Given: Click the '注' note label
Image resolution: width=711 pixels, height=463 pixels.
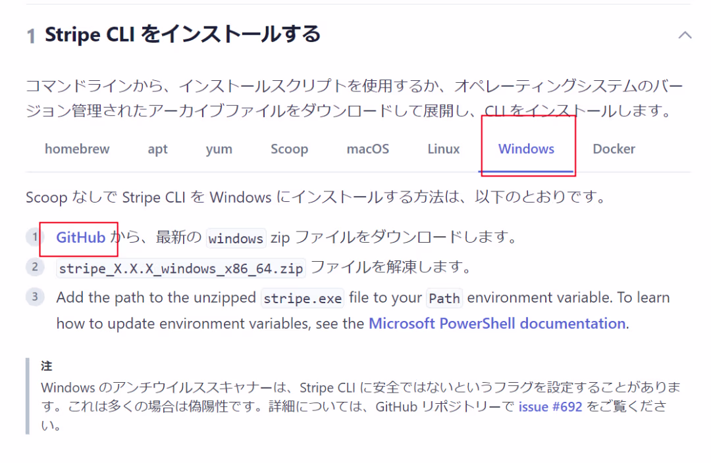Looking at the screenshot, I should [46, 366].
